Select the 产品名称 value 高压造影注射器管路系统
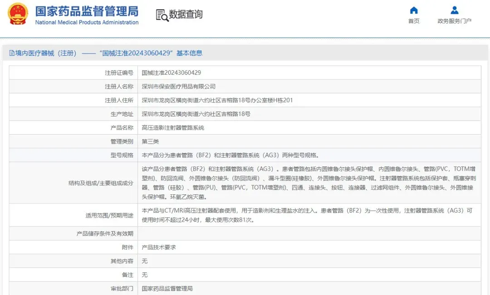The image size is (490, 295). coord(173,128)
